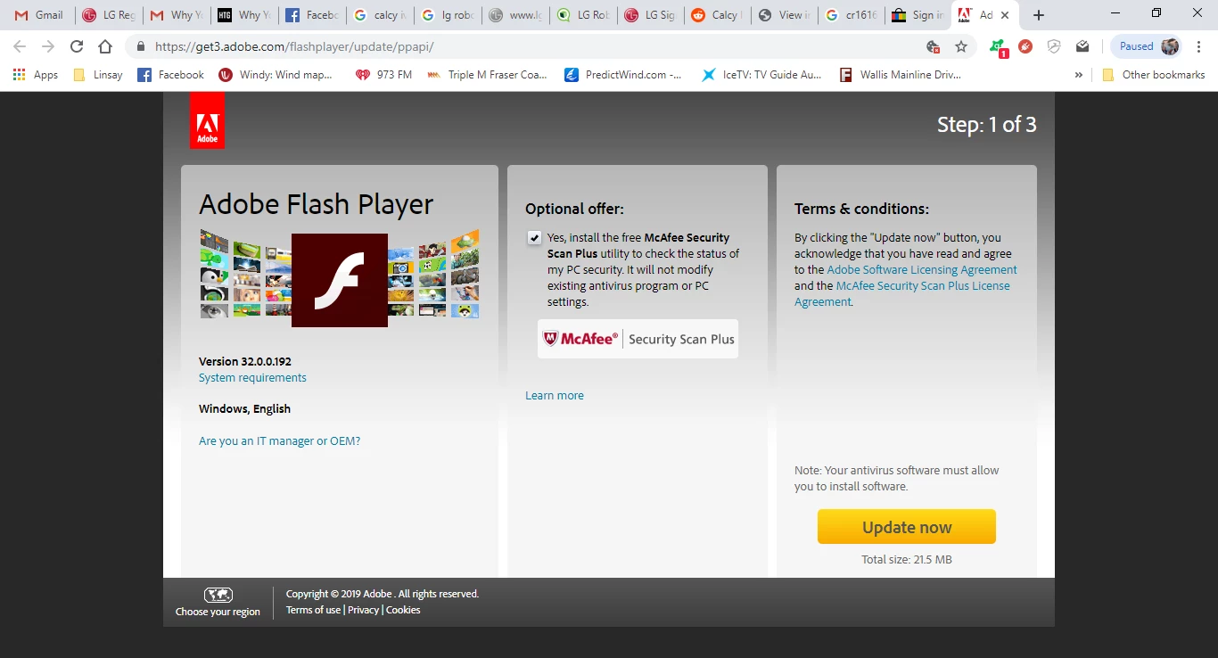Click the McAfee Security Scan Plus banner
This screenshot has height=658, width=1218.
[638, 339]
